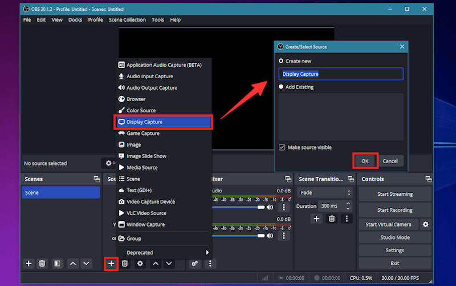Viewport: 456px width, 286px height.
Task: Open second audio channel three-dot options
Action: 283,236
